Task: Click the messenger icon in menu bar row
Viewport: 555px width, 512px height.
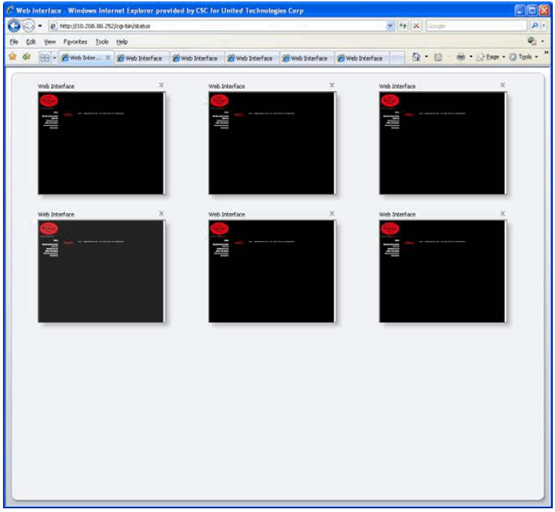Action: [x=532, y=41]
